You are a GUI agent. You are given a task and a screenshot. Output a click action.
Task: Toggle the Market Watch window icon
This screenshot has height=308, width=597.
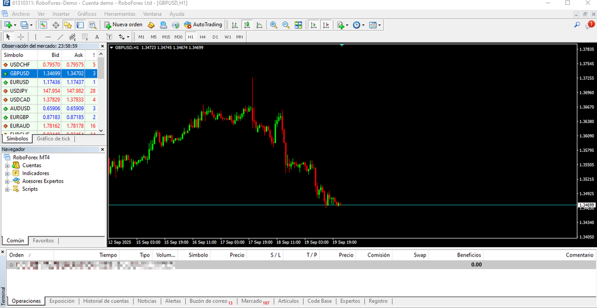[43, 25]
